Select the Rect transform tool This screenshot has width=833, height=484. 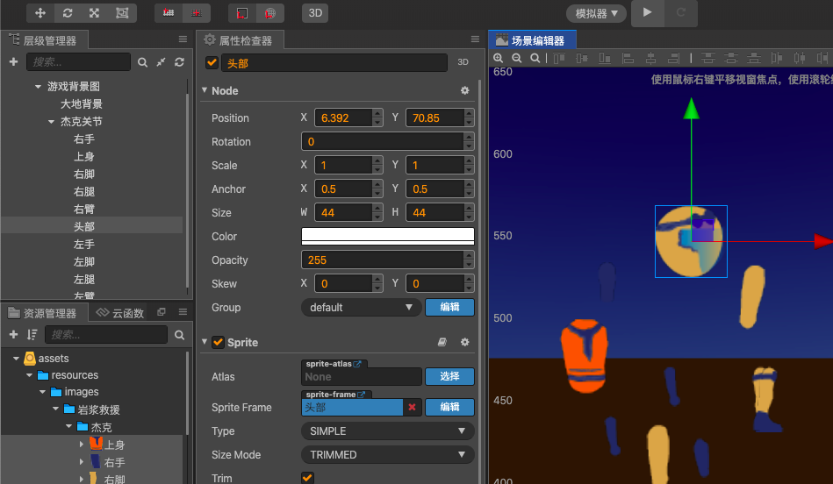[x=122, y=13]
